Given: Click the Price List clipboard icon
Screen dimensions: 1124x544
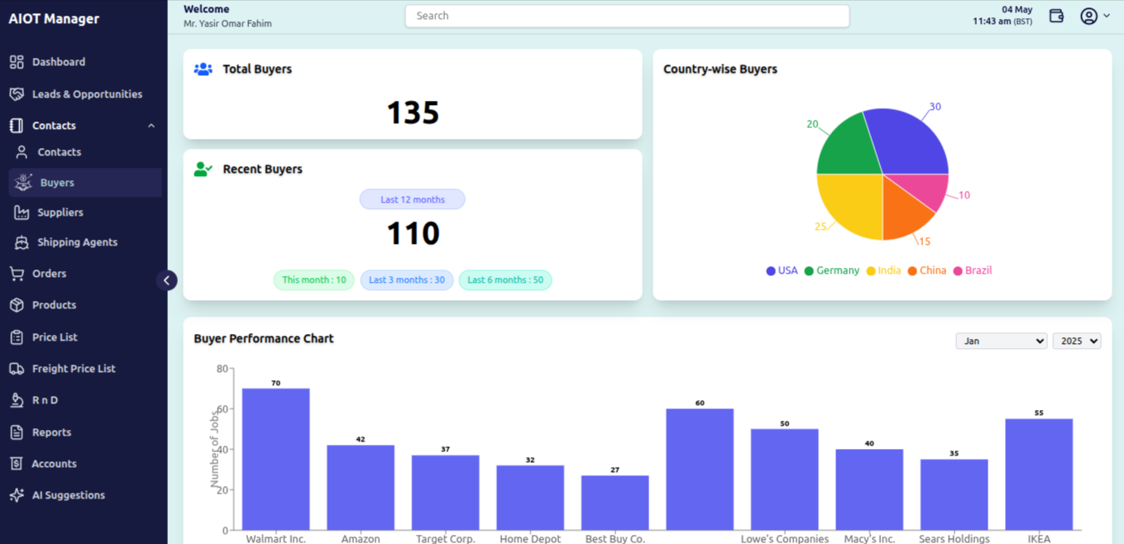Looking at the screenshot, I should click(x=17, y=337).
